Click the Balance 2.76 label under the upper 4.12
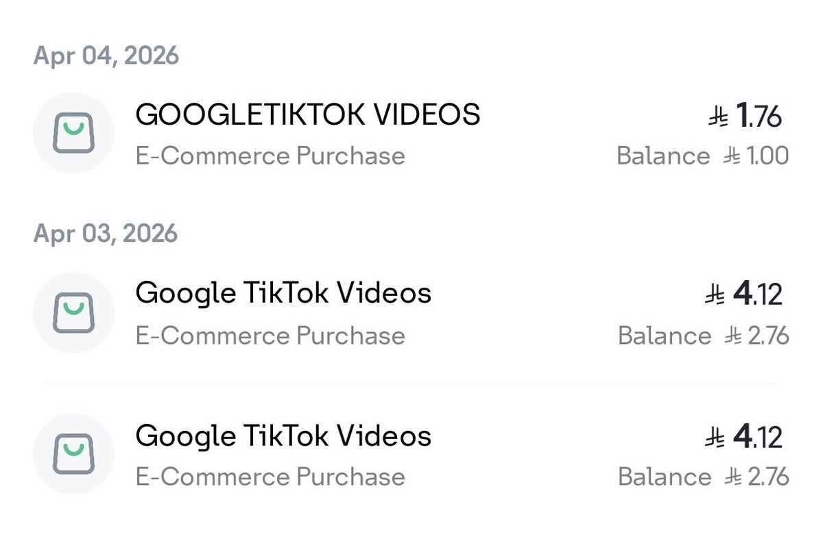 click(x=704, y=336)
